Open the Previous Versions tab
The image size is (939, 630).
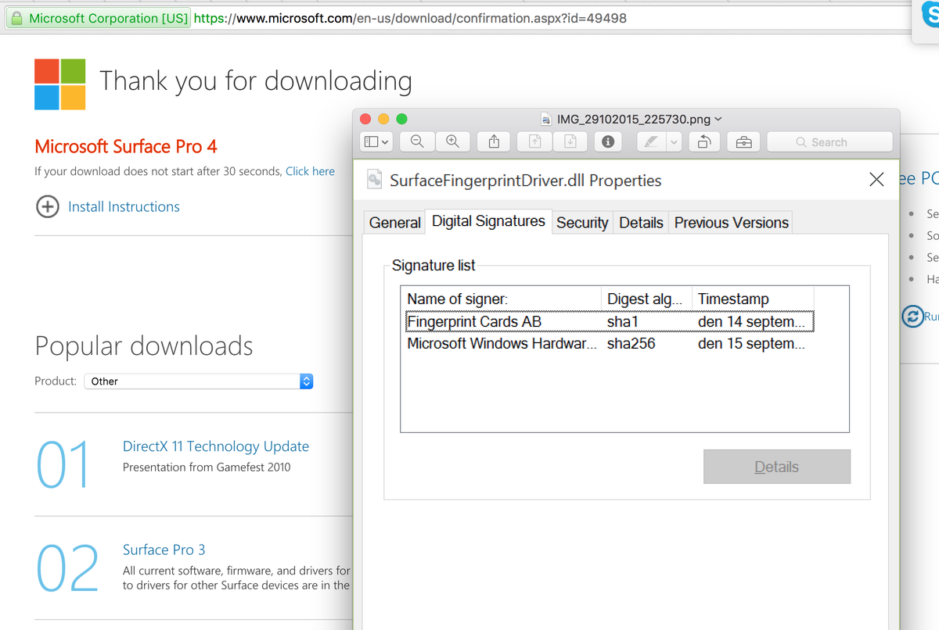(731, 223)
